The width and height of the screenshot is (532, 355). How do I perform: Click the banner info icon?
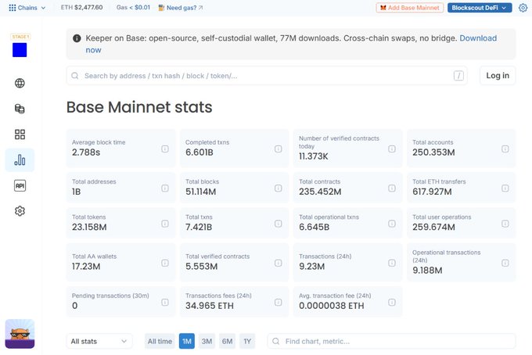click(77, 38)
